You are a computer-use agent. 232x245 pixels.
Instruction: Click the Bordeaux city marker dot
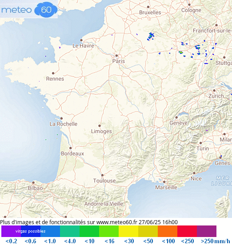pyautogui.click(x=70, y=148)
